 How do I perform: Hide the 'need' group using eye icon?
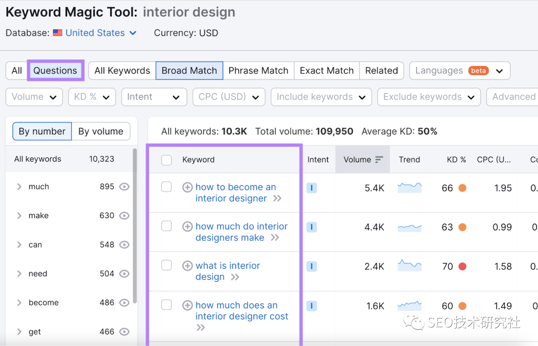[125, 273]
